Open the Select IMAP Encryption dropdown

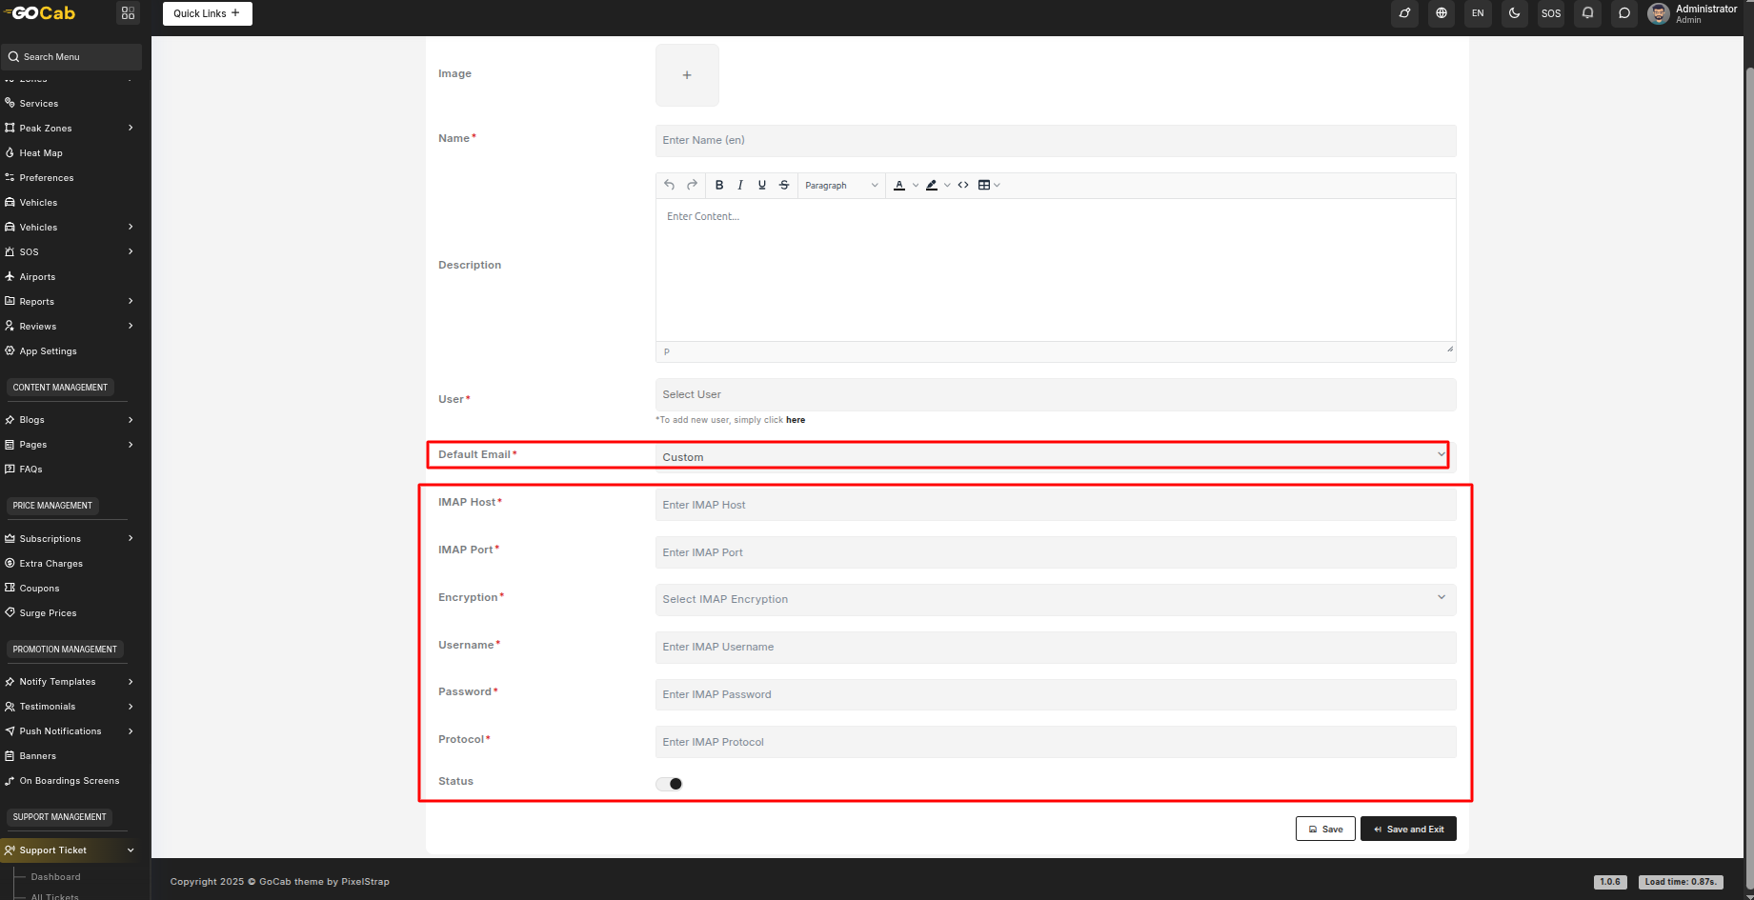1055,599
